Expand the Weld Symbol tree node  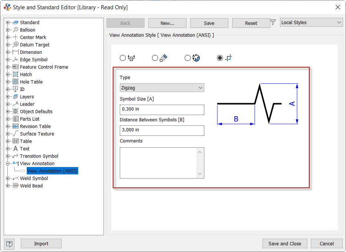[7, 178]
